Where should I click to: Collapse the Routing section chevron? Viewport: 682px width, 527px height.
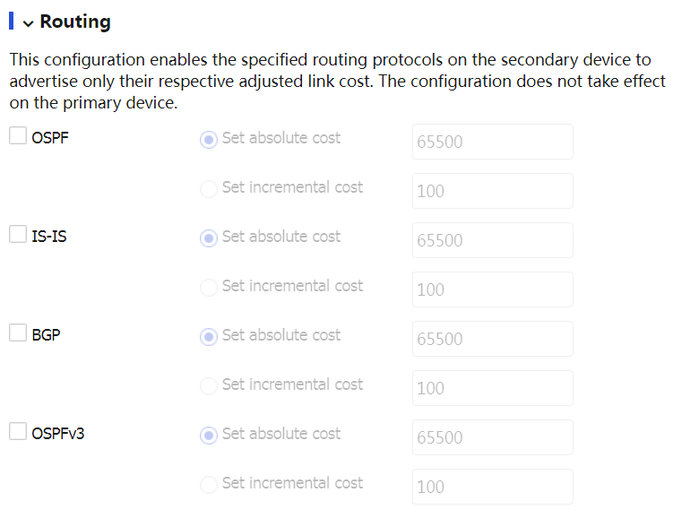click(x=28, y=23)
